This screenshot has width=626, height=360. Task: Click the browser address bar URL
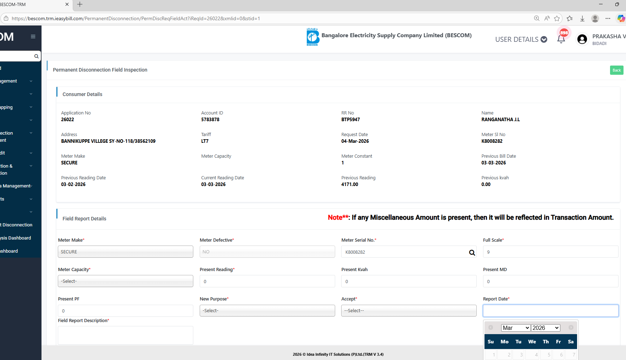click(x=136, y=18)
